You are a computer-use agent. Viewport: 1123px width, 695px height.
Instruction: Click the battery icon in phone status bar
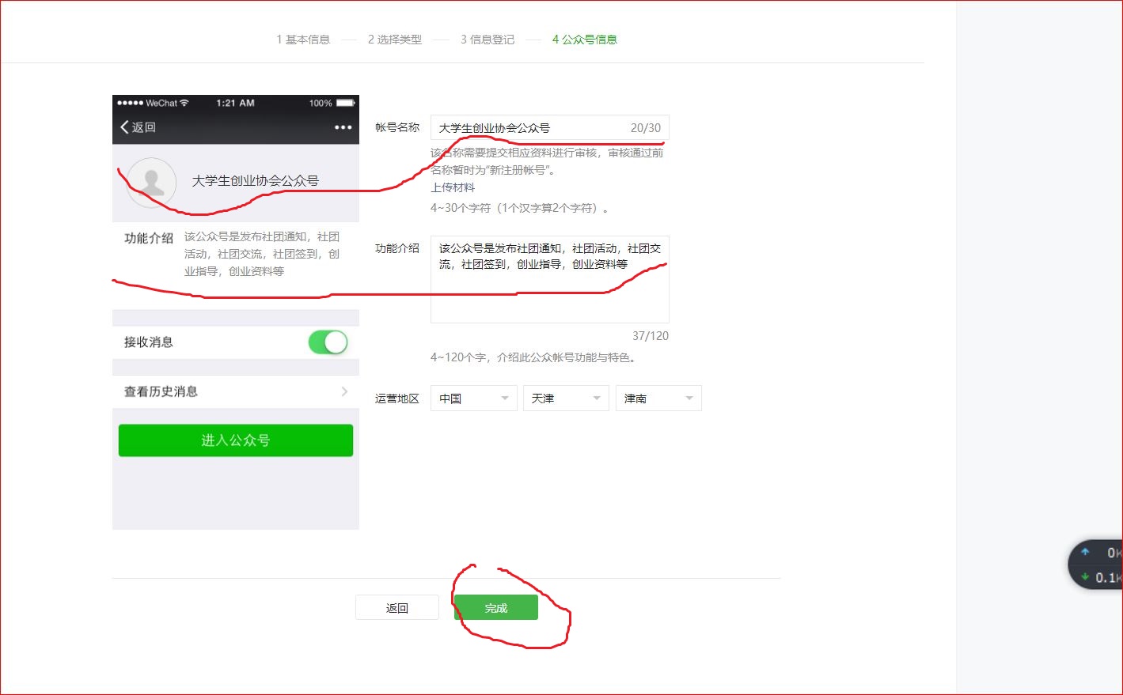click(346, 103)
